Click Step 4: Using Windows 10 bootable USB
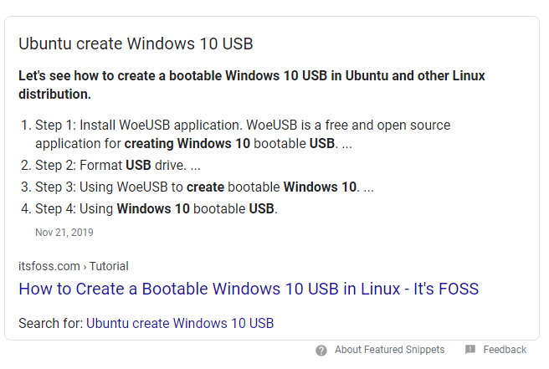 pos(156,208)
